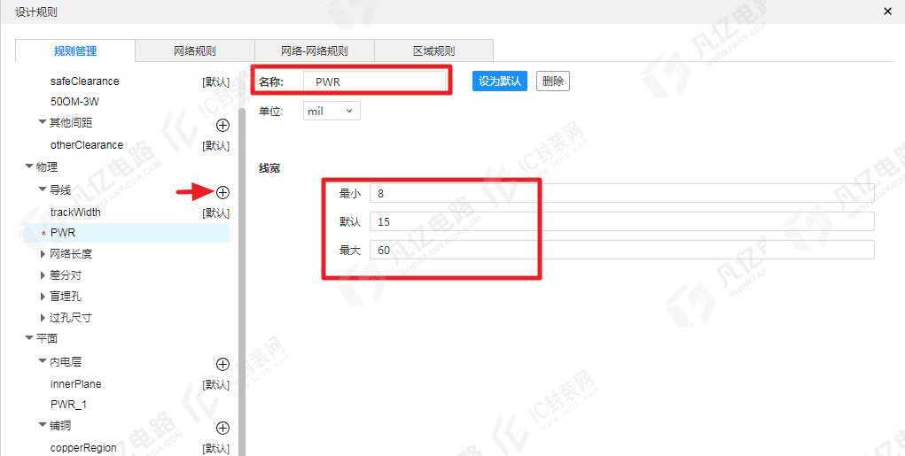Click the 默认 line width field

622,221
